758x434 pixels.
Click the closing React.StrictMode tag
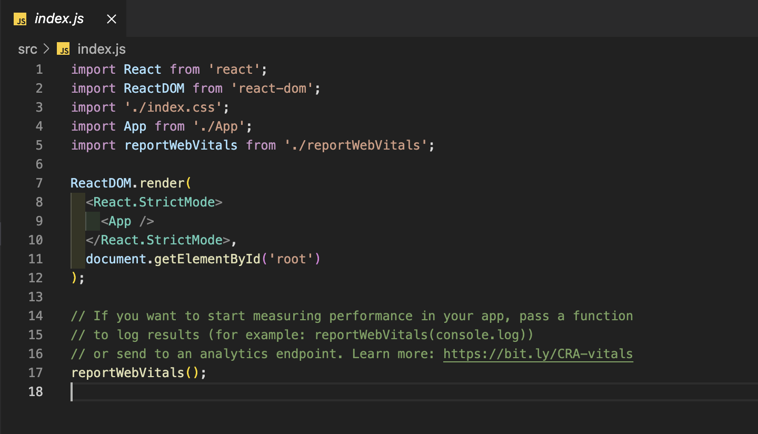158,240
